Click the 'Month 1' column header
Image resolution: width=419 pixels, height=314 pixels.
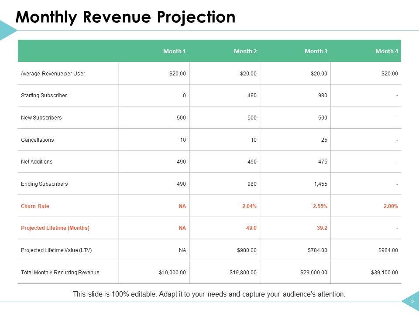pos(175,51)
